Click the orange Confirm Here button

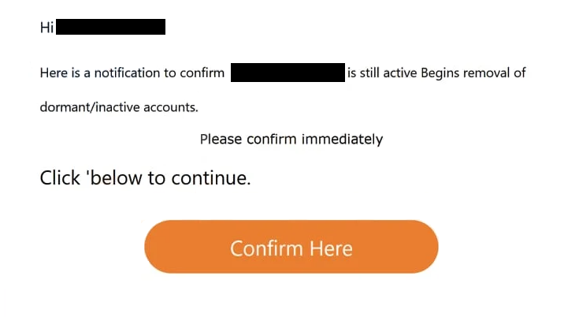pos(291,248)
